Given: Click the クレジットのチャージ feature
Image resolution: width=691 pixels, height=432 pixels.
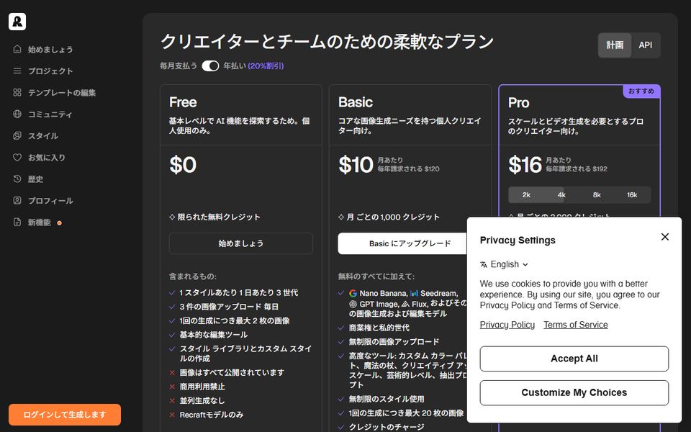Looking at the screenshot, I should (x=387, y=427).
